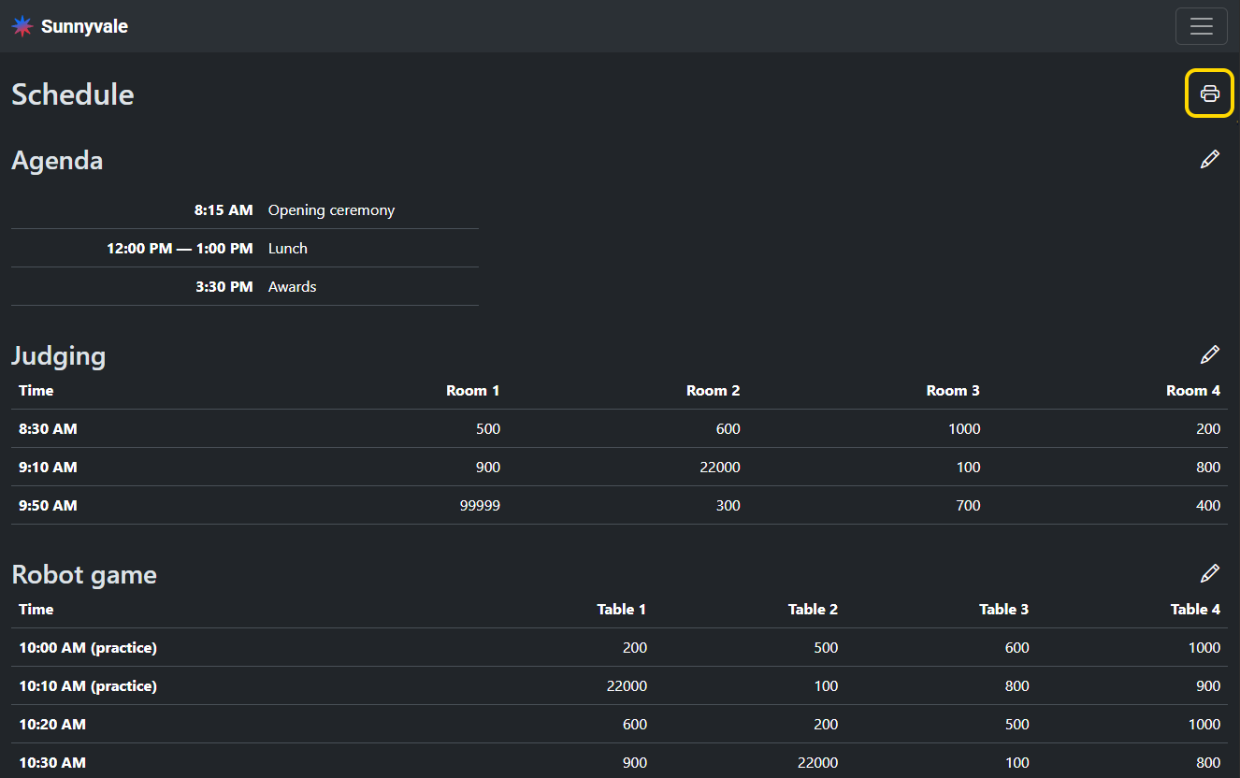Viewport: 1240px width, 778px height.
Task: Select the Lunch agenda entry
Action: (x=287, y=249)
